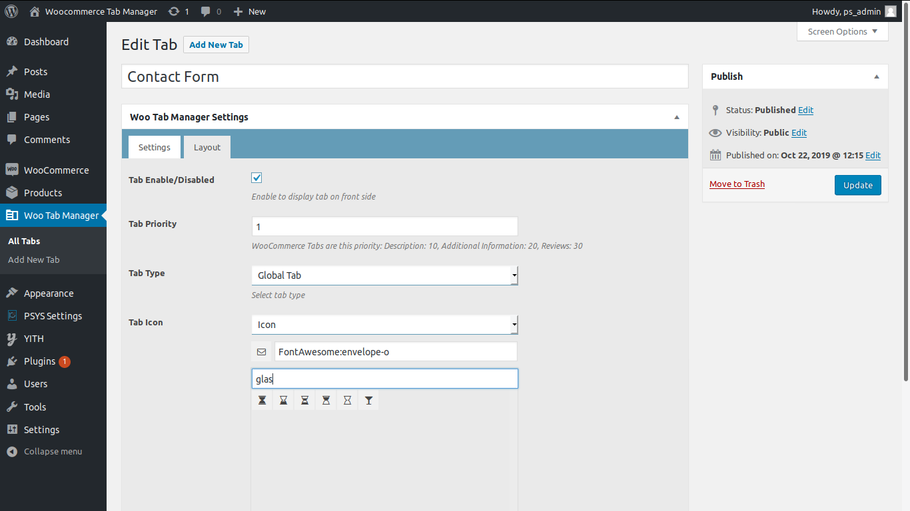This screenshot has width=910, height=511.
Task: Open the WordPress logo menu
Action: click(x=11, y=11)
